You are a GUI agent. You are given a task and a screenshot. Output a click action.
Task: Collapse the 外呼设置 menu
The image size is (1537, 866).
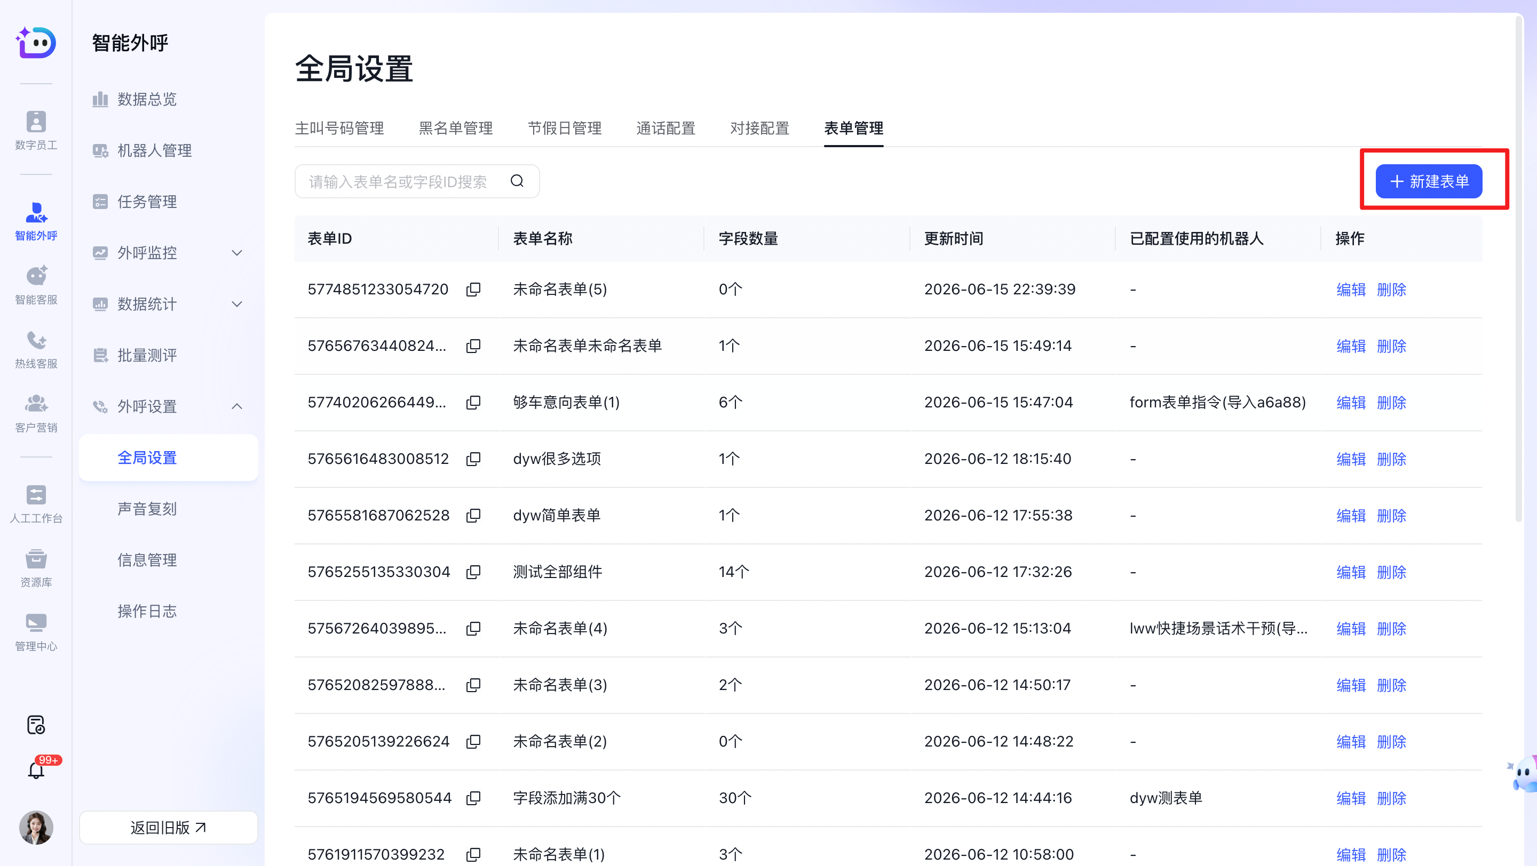(x=168, y=406)
